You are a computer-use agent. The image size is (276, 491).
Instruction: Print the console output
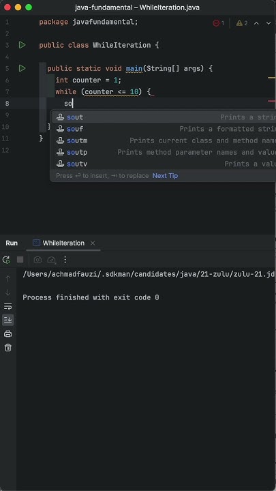pos(7,333)
